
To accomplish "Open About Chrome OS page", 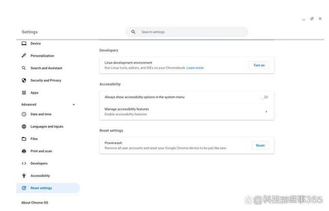I will [34, 203].
